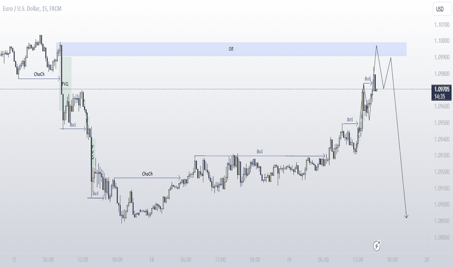Screen dimensions: 453x267
Task: Click the 1.10000 price scale label
Action: pyautogui.click(x=442, y=41)
